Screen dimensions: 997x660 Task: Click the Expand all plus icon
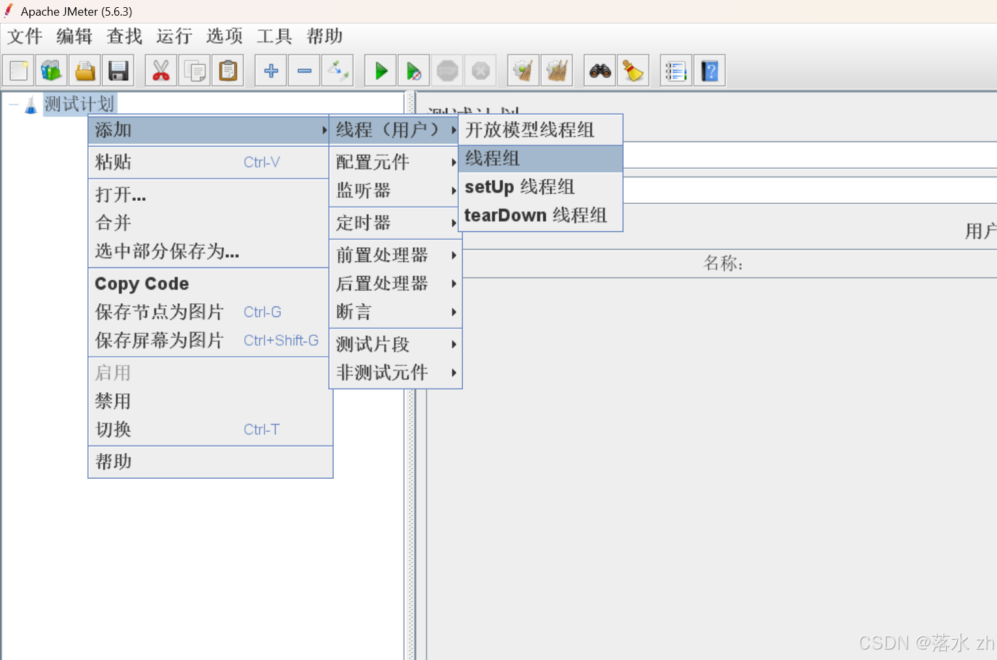pos(271,70)
